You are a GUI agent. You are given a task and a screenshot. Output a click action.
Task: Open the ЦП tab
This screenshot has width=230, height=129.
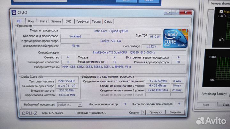(x=19, y=21)
